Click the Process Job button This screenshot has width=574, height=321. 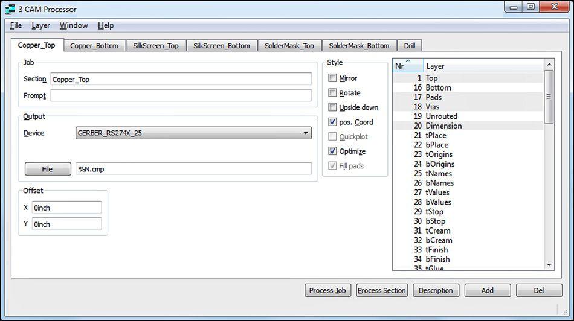pyautogui.click(x=327, y=290)
